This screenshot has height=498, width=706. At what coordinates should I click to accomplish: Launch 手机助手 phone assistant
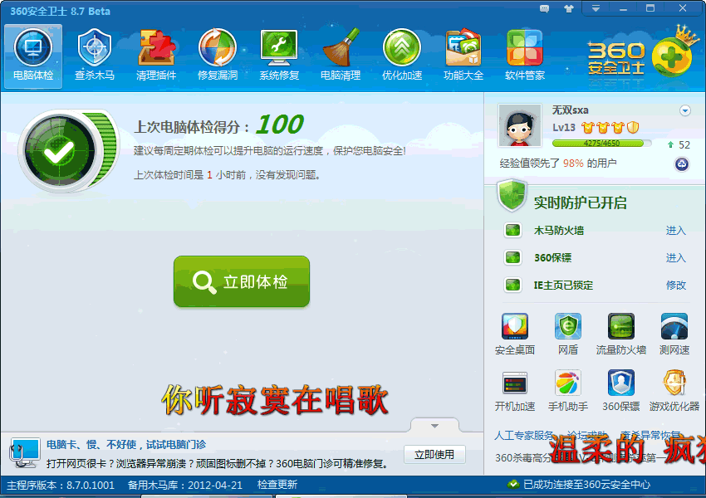[568, 391]
